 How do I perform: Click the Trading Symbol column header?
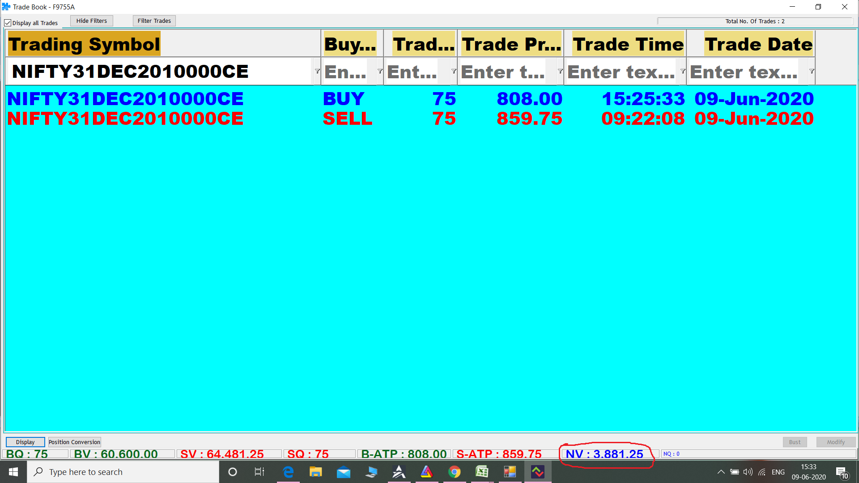point(84,44)
